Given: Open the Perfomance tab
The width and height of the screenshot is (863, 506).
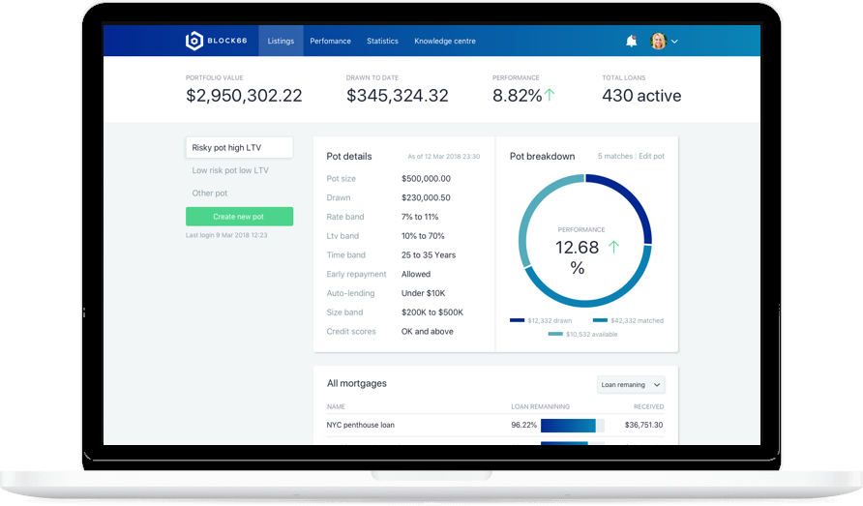Looking at the screenshot, I should [x=330, y=41].
